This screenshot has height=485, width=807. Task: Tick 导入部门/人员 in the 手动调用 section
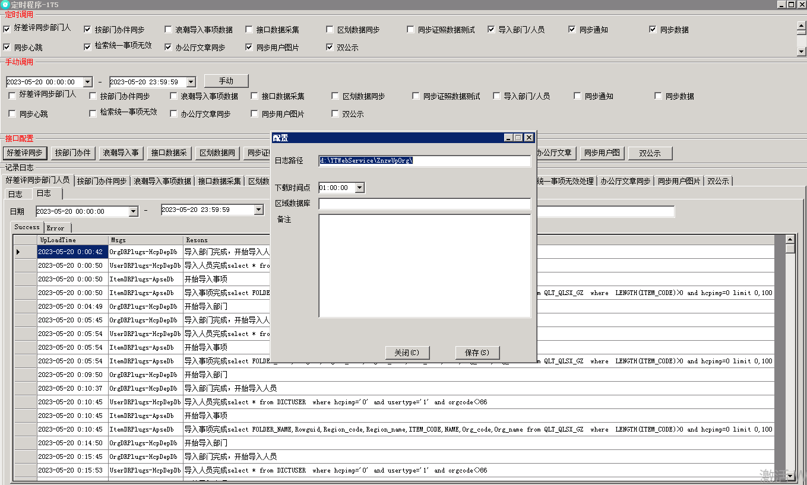[x=497, y=96]
